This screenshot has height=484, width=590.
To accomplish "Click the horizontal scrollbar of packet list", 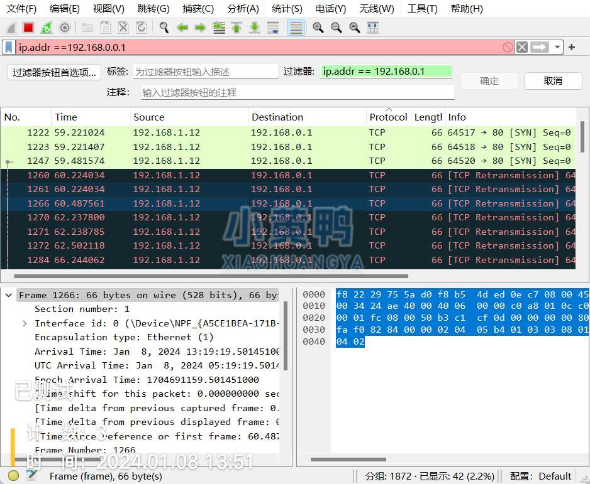I will [211, 276].
